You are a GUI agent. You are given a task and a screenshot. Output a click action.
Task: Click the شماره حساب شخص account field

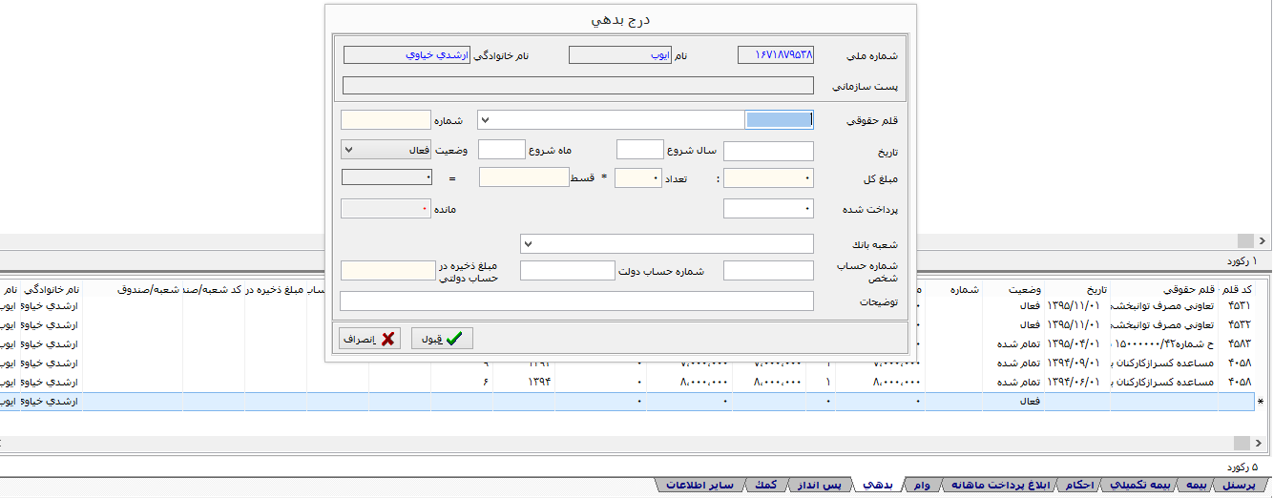click(769, 271)
